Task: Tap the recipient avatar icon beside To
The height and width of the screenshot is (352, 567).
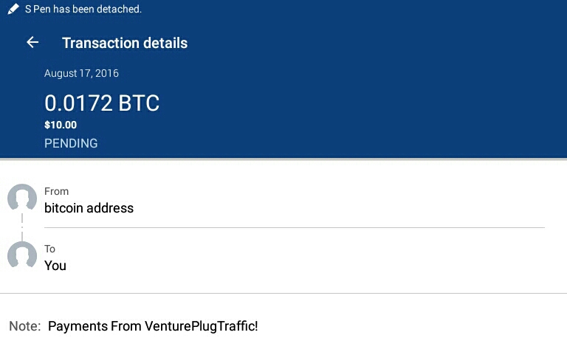Action: pyautogui.click(x=22, y=255)
